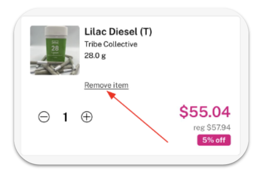The image size is (261, 178).
Task: Click the word Collective in brand name
Action: coord(120,44)
